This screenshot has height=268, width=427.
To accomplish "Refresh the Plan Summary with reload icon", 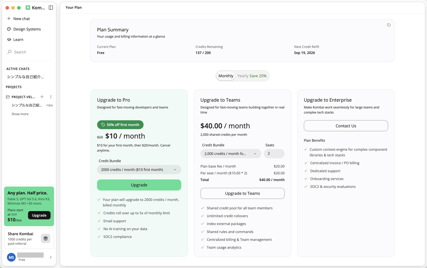I will click(x=389, y=25).
